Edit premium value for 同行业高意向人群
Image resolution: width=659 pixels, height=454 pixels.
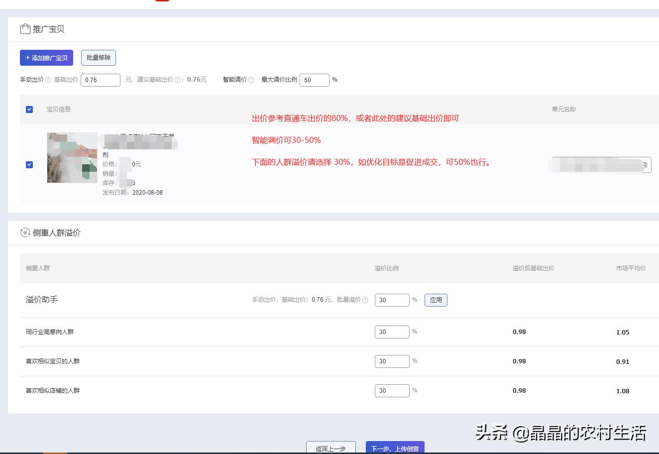pyautogui.click(x=392, y=332)
